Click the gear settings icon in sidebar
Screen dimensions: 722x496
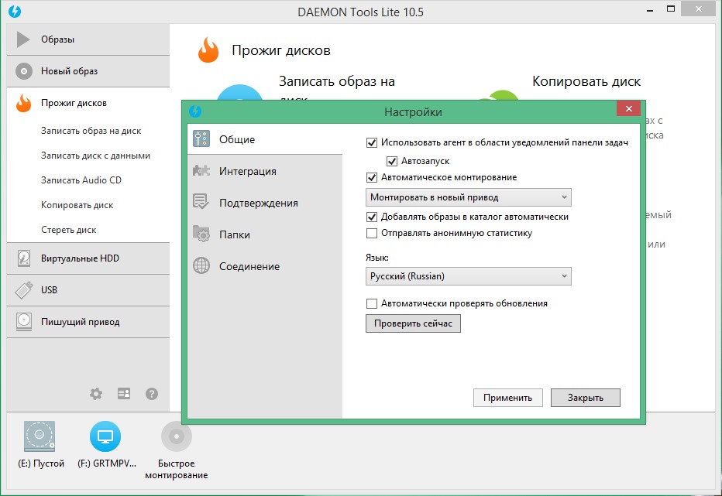coord(96,394)
